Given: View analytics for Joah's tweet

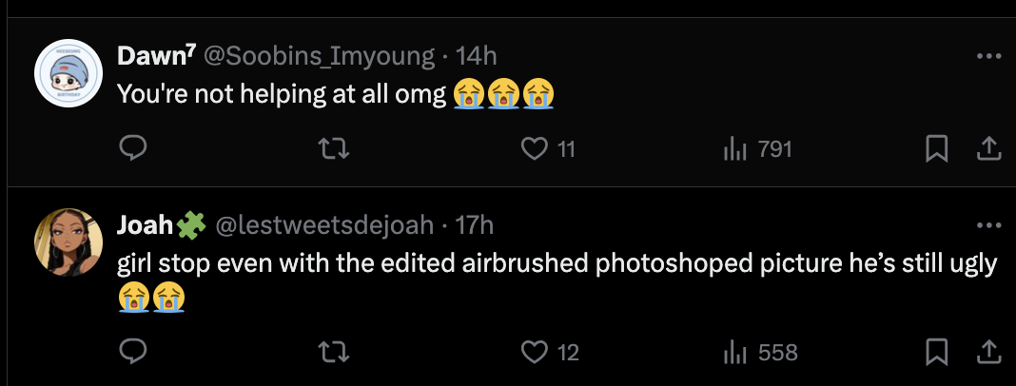Looking at the screenshot, I should click(x=733, y=352).
